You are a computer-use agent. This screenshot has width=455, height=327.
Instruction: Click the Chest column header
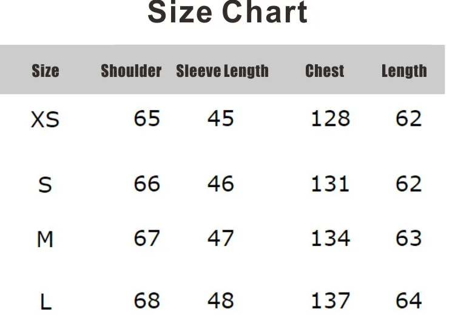click(325, 71)
